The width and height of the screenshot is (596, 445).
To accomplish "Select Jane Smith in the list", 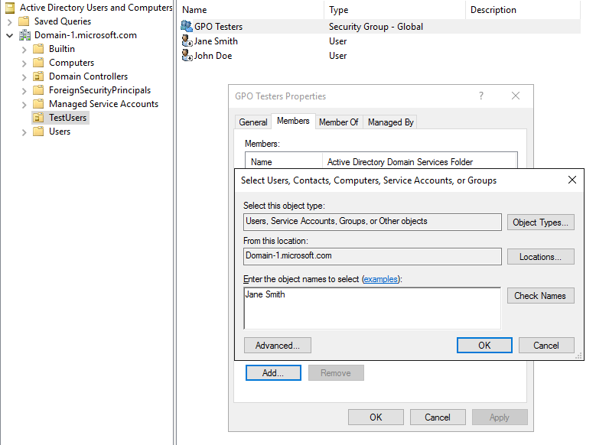I will click(216, 41).
